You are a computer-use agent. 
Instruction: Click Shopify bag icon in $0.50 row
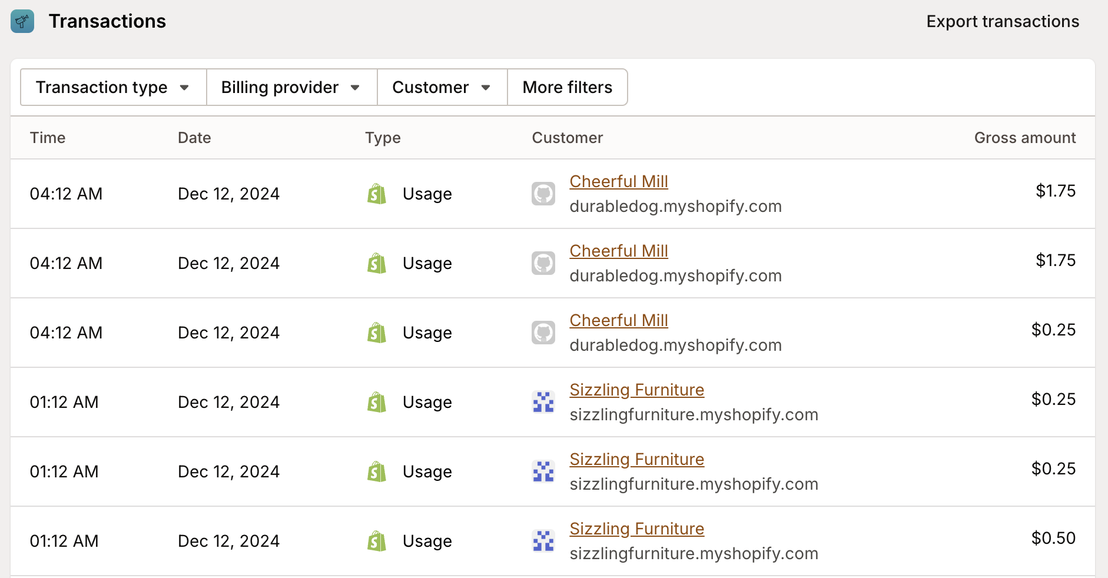point(377,541)
